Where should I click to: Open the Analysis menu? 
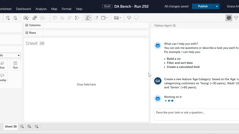pos(41,9)
